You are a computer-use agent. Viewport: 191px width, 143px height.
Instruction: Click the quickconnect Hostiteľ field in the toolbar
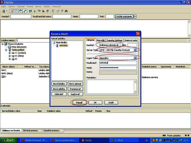(x=21, y=17)
